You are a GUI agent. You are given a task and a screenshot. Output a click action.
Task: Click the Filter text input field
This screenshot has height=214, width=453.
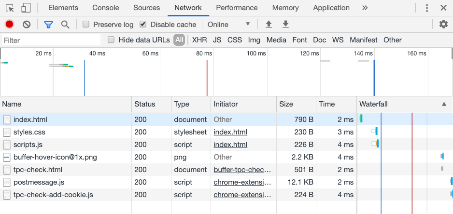click(51, 40)
